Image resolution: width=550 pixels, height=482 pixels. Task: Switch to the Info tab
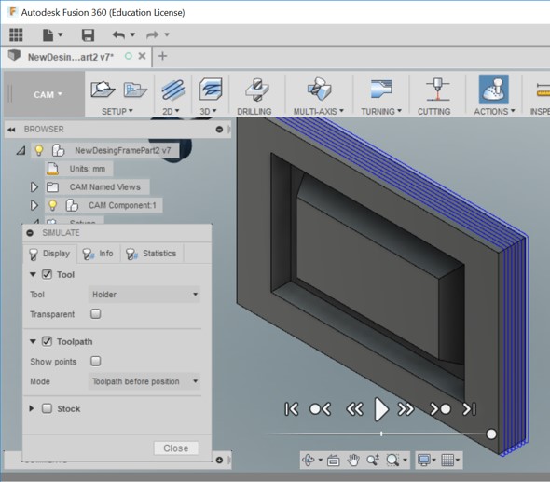tap(98, 254)
